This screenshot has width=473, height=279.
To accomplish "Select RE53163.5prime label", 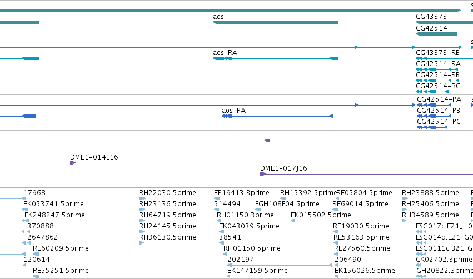I will click(361, 237).
